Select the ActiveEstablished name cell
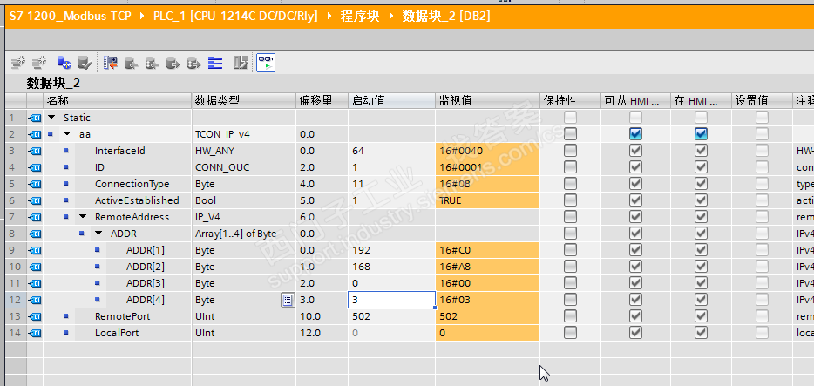The image size is (814, 386). tap(137, 200)
